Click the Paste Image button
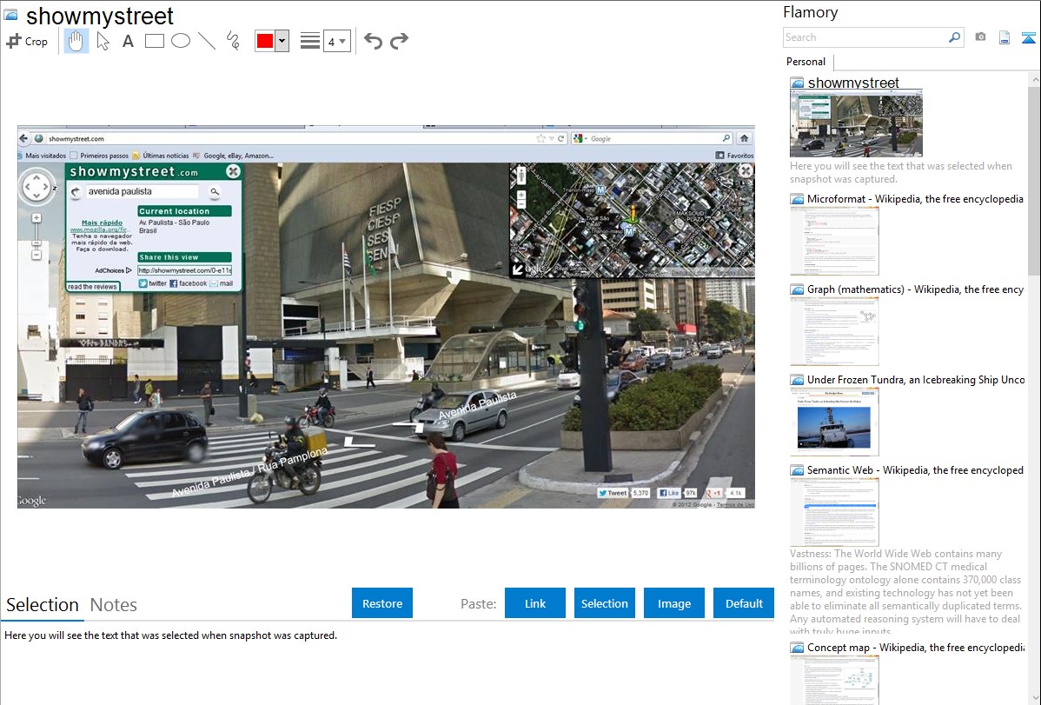This screenshot has width=1041, height=705. pos(673,603)
